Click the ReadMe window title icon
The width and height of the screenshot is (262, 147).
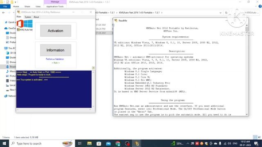pyautogui.click(x=116, y=20)
